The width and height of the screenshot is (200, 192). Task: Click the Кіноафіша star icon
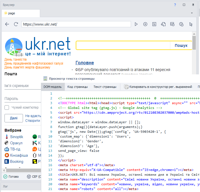point(7,155)
